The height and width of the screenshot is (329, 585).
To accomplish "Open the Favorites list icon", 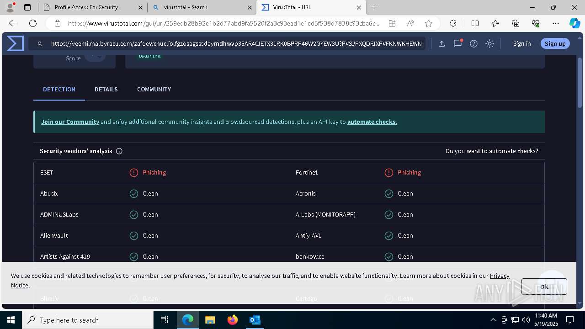I will click(x=495, y=23).
